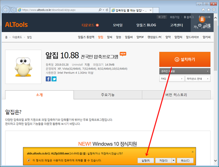Open the 온라인 도움말 link
This screenshot has width=219, height=167.
click(x=185, y=71)
